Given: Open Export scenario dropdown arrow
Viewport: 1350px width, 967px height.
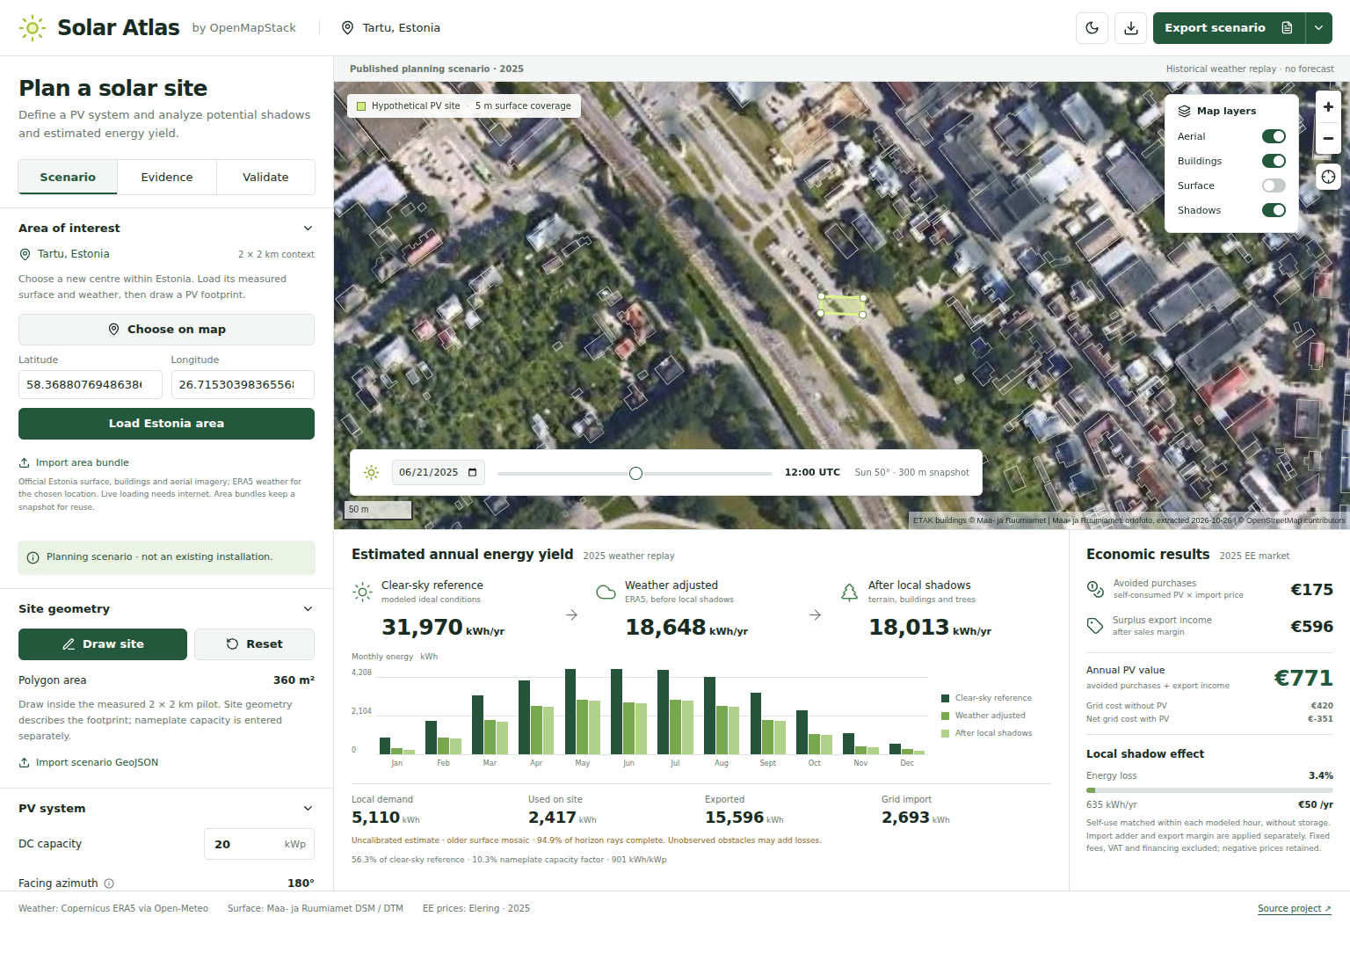Looking at the screenshot, I should [x=1318, y=28].
